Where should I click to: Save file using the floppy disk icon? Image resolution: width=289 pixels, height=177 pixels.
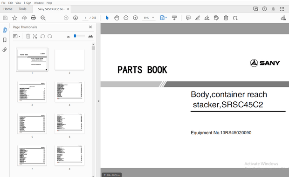(5, 18)
